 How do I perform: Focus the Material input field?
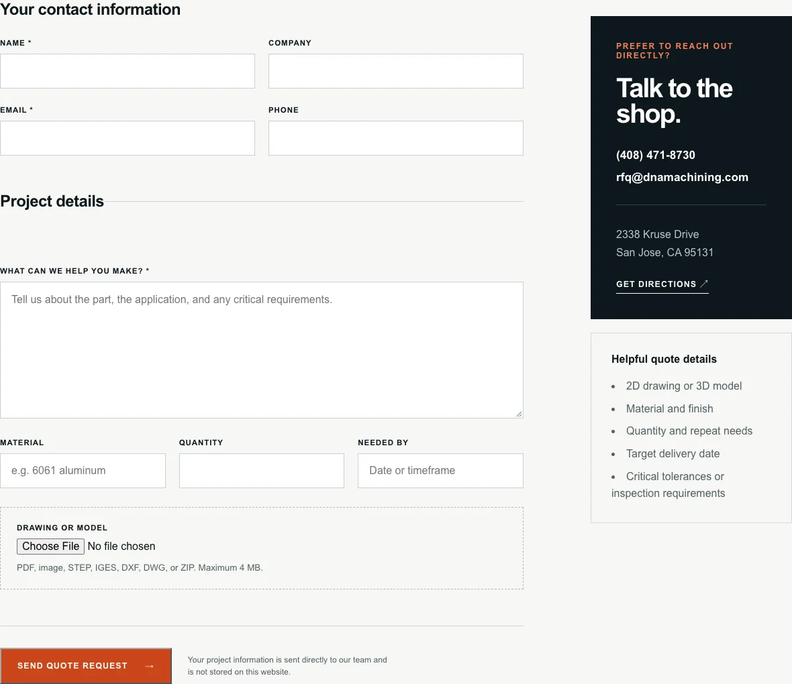pyautogui.click(x=83, y=471)
